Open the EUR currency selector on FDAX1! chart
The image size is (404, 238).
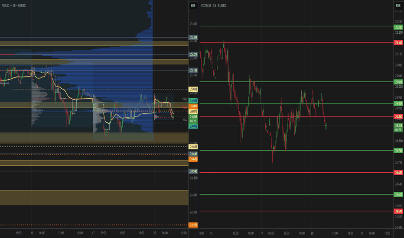pyautogui.click(x=193, y=6)
